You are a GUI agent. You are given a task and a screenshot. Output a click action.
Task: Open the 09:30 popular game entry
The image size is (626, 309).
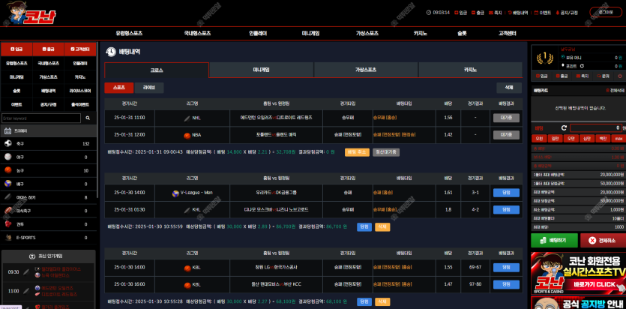click(48, 272)
